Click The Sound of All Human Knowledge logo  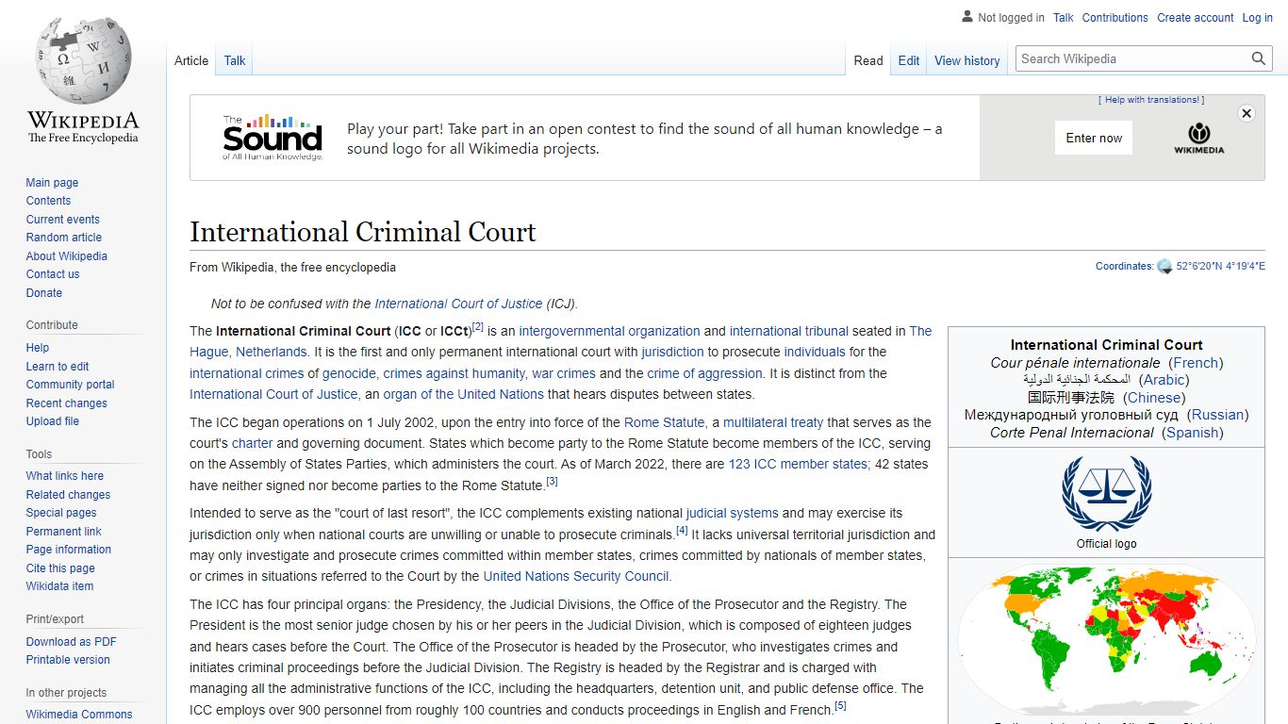click(272, 138)
